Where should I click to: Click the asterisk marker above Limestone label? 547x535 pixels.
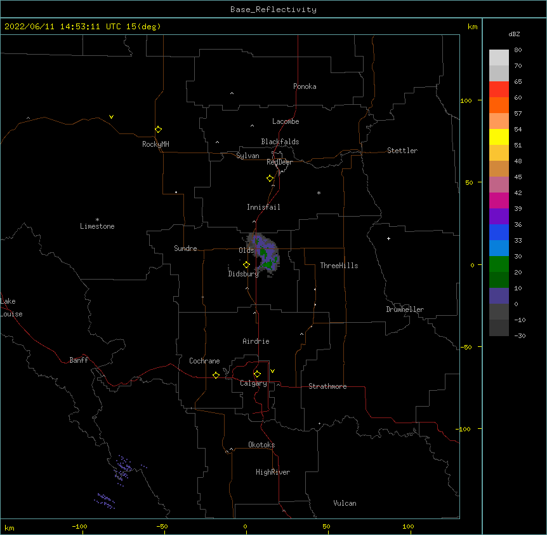[x=97, y=220]
